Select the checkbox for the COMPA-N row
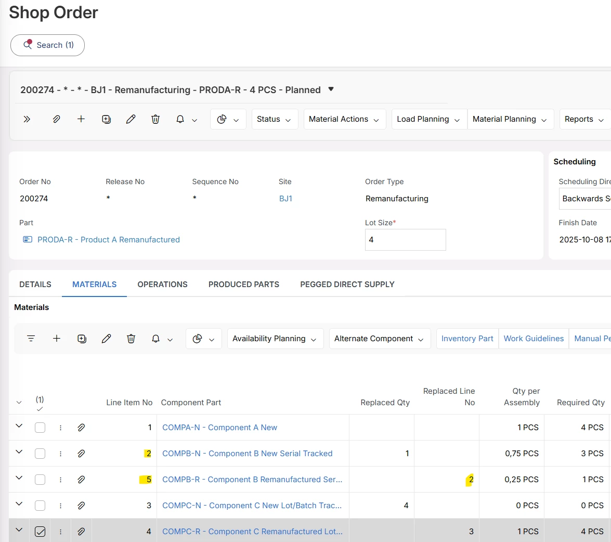611x542 pixels. coord(40,428)
